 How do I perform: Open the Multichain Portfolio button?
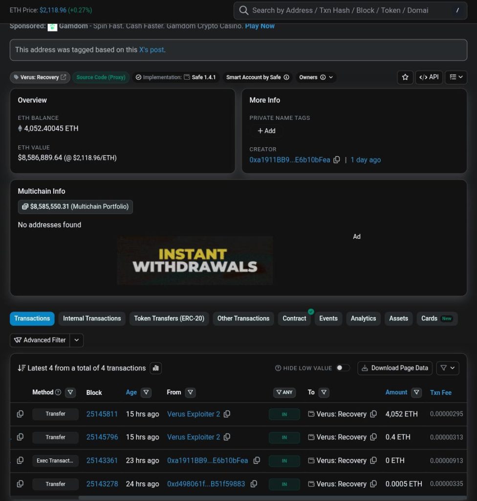75,207
